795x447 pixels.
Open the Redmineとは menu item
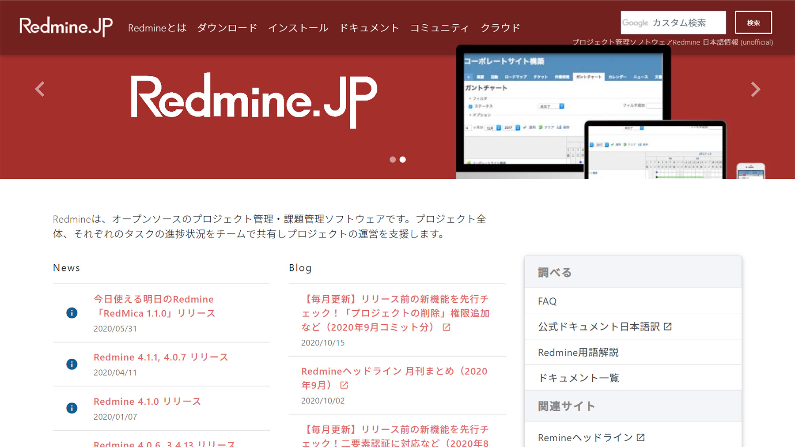(157, 28)
